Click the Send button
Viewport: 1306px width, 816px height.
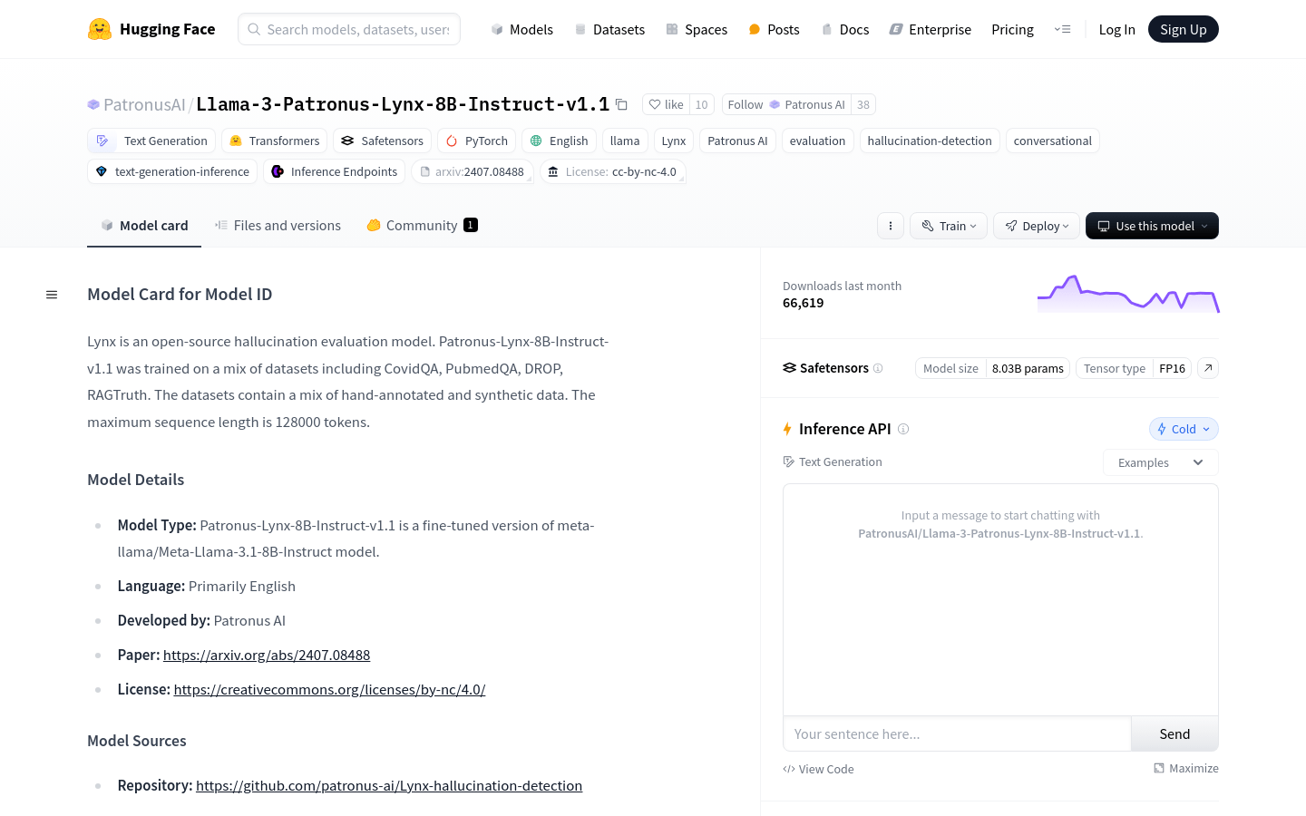(1174, 733)
